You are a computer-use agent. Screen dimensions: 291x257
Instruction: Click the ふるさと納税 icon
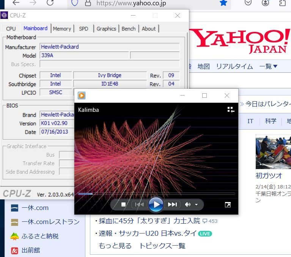point(14,237)
